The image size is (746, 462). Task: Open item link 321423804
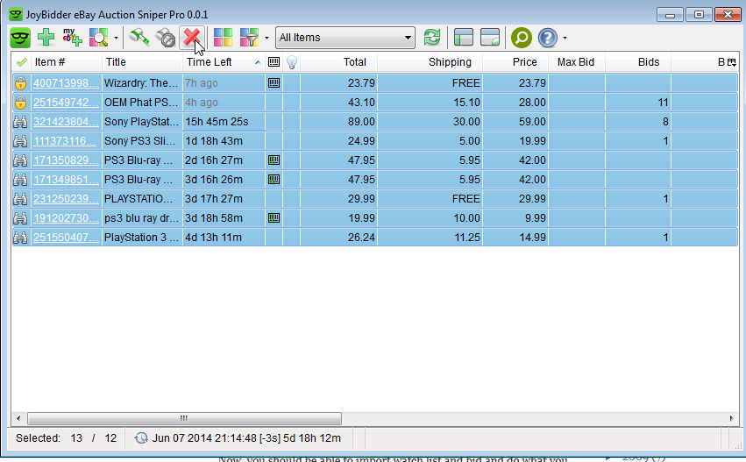pos(66,122)
